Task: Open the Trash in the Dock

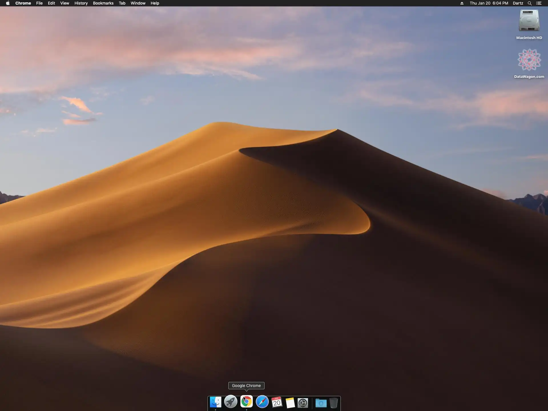Action: [333, 403]
